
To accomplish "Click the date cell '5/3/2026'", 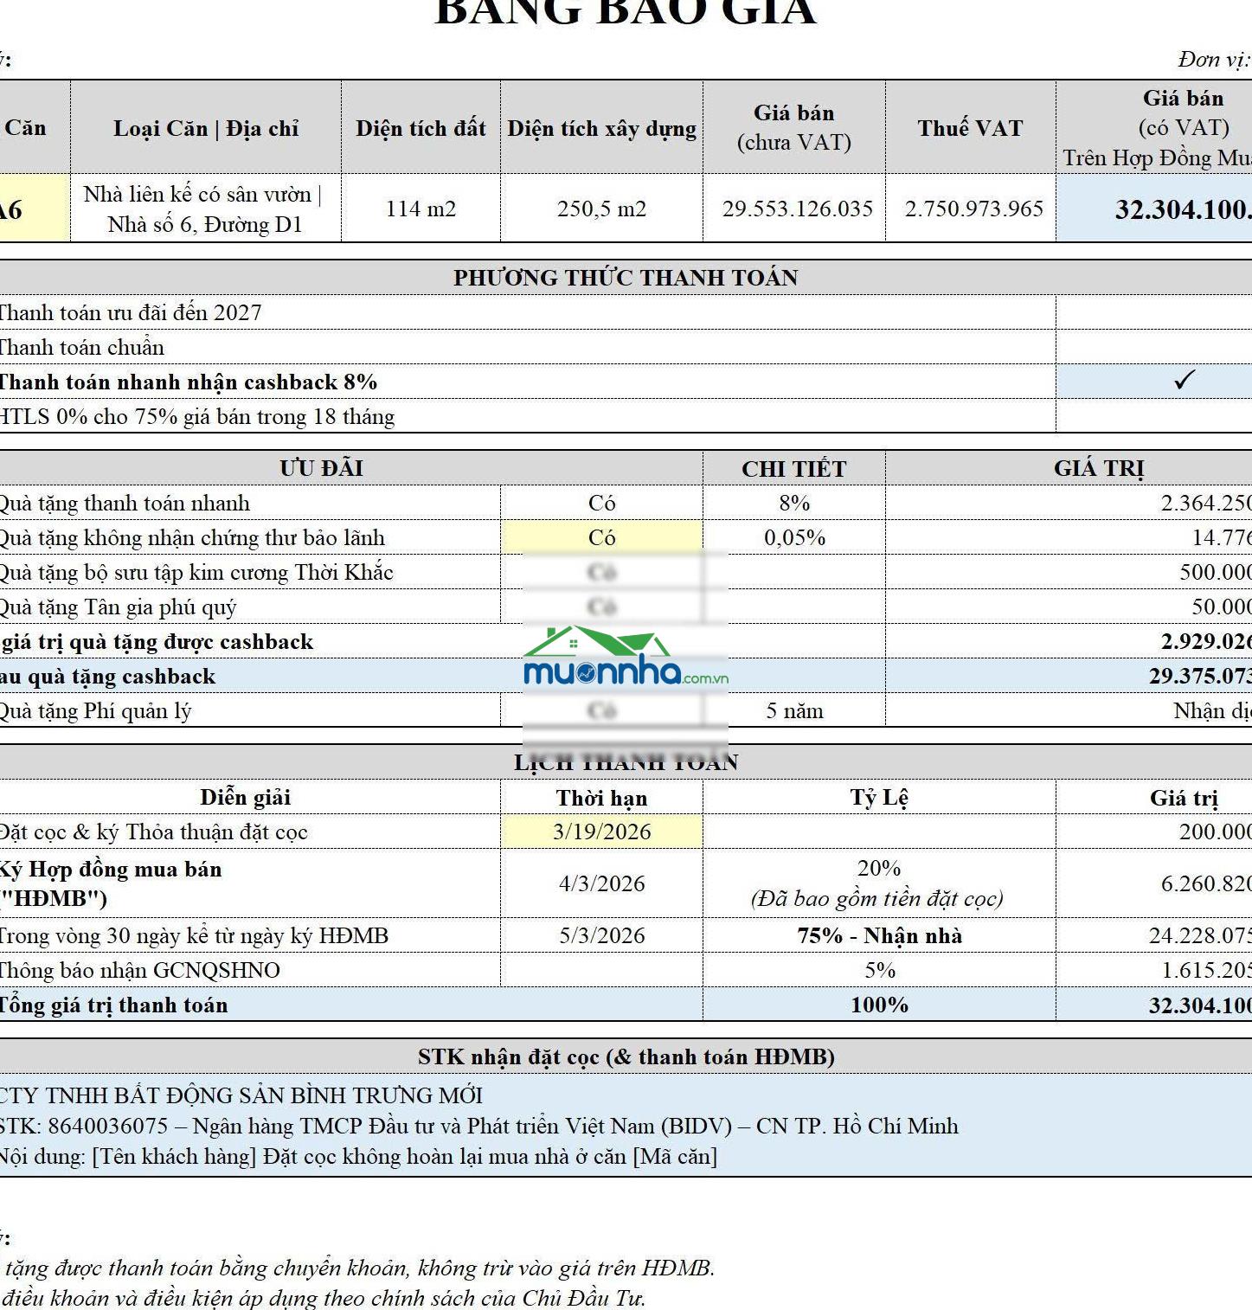I will [x=601, y=935].
